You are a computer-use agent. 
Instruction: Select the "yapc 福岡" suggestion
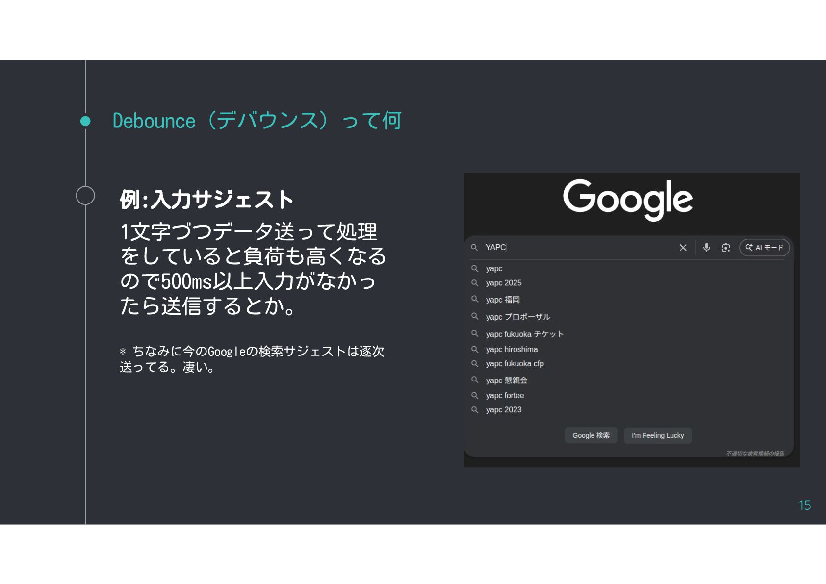pyautogui.click(x=503, y=300)
